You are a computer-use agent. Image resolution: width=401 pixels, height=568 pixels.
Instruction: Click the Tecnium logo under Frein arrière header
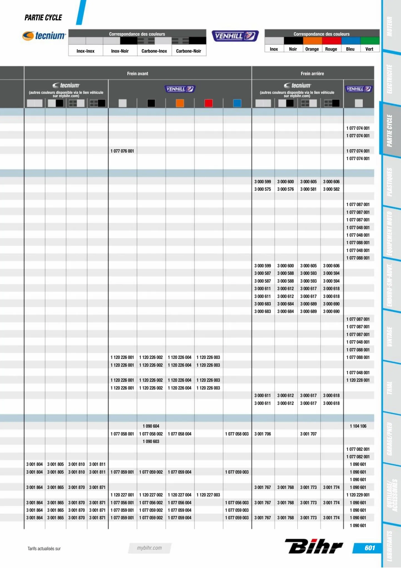[297, 85]
